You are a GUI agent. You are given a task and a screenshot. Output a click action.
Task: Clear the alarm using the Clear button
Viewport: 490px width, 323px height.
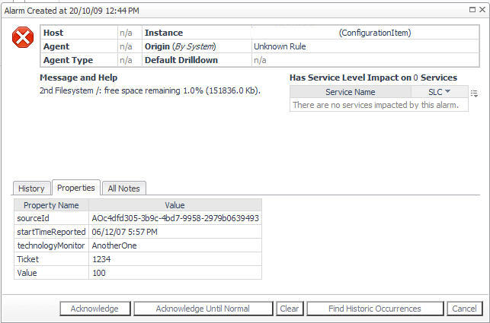tap(290, 309)
